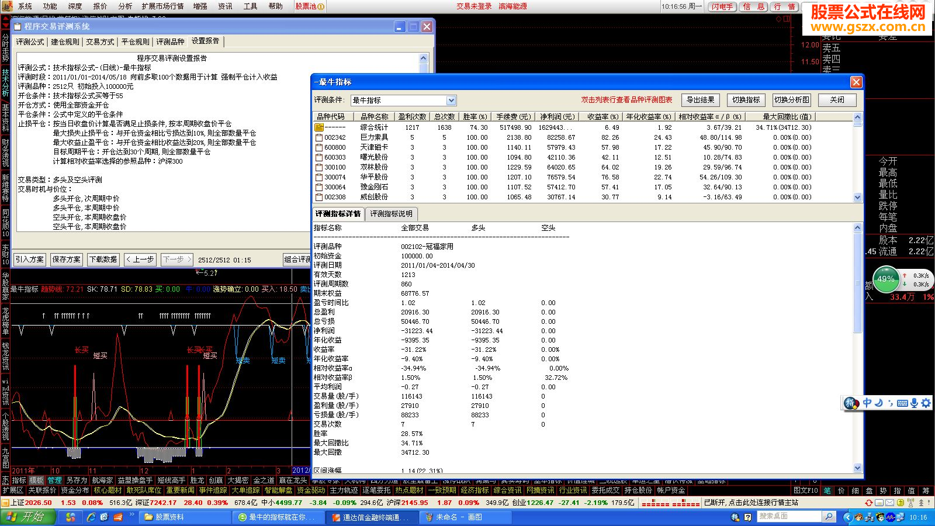Image resolution: width=935 pixels, height=526 pixels.
Task: Toggle the 笔 panel button
Action: pos(827,490)
